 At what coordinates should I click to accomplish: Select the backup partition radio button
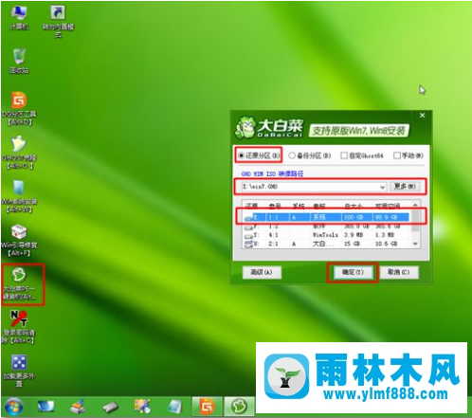pyautogui.click(x=292, y=155)
